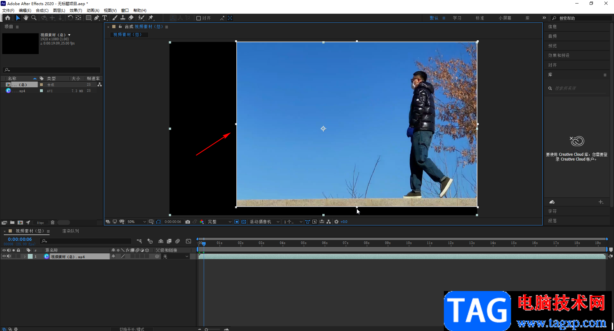
Task: Select the Puppet Pin tool
Action: click(151, 18)
